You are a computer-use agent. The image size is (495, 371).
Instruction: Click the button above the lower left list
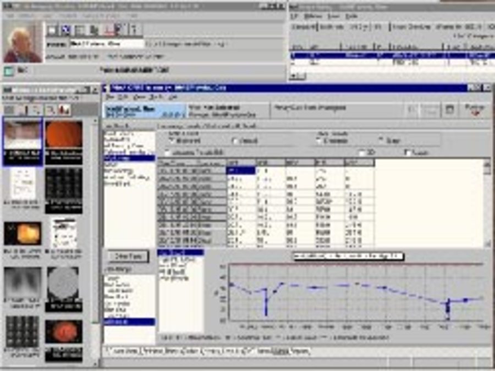pyautogui.click(x=128, y=257)
